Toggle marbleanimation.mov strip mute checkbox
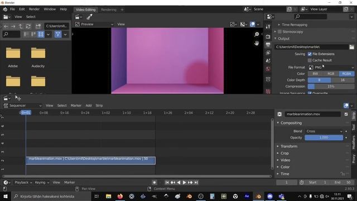Image resolution: width=357 pixels, height=201 pixels. click(x=346, y=114)
